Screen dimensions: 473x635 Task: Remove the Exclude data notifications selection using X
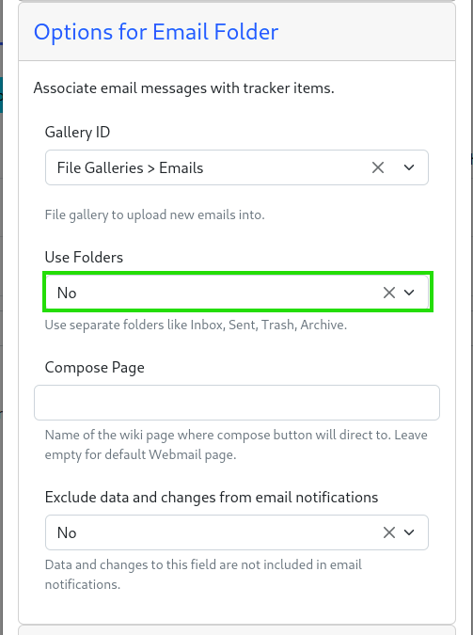coord(389,532)
